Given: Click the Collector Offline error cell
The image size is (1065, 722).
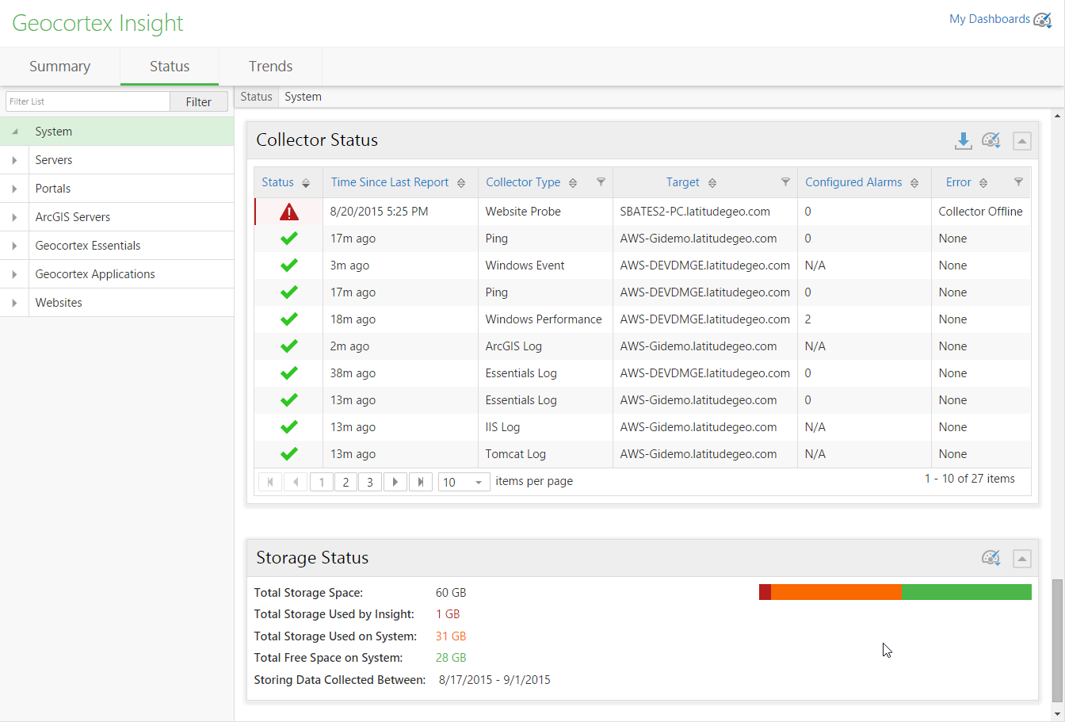Looking at the screenshot, I should pyautogui.click(x=980, y=212).
